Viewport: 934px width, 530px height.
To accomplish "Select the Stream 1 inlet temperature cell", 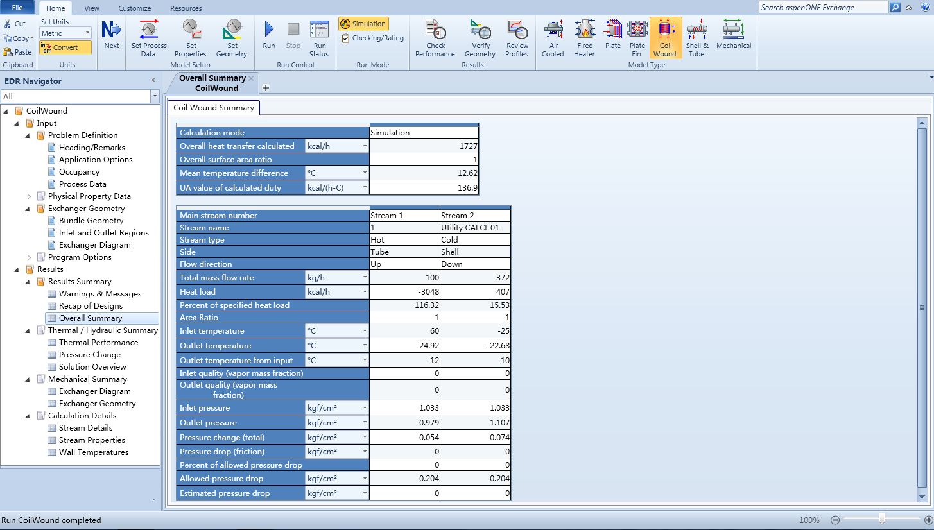I will coord(404,331).
